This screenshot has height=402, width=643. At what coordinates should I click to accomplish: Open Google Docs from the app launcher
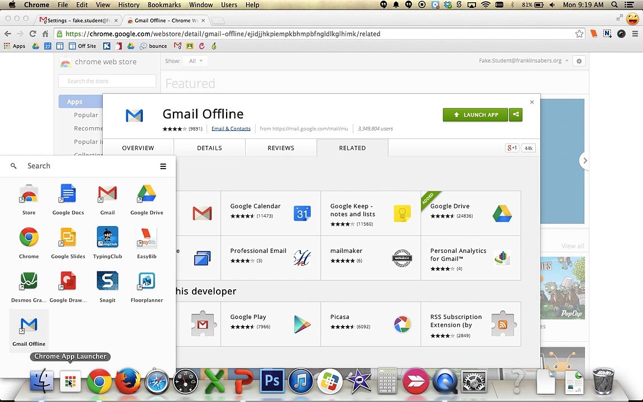point(68,199)
